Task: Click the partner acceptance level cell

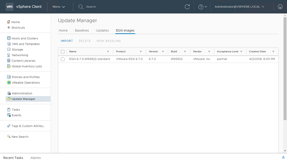Action: (222, 59)
